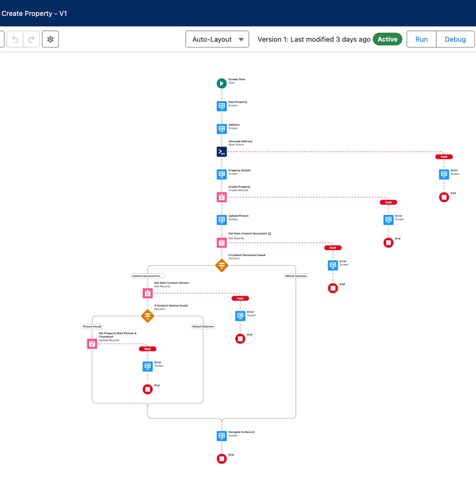Select the Default Outcome label of Content Document decision
The image size is (476, 490).
click(296, 276)
